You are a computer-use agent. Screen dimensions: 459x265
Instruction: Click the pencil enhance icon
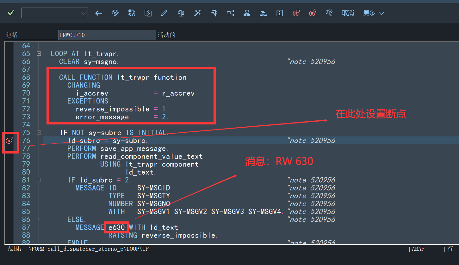[x=164, y=13]
